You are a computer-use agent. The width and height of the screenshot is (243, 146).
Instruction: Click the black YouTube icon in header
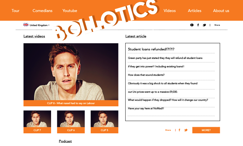click(192, 25)
